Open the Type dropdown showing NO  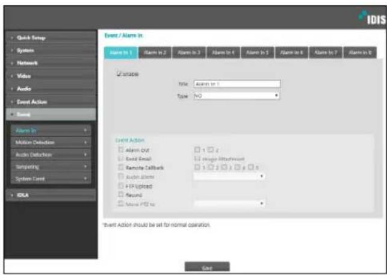coord(237,96)
